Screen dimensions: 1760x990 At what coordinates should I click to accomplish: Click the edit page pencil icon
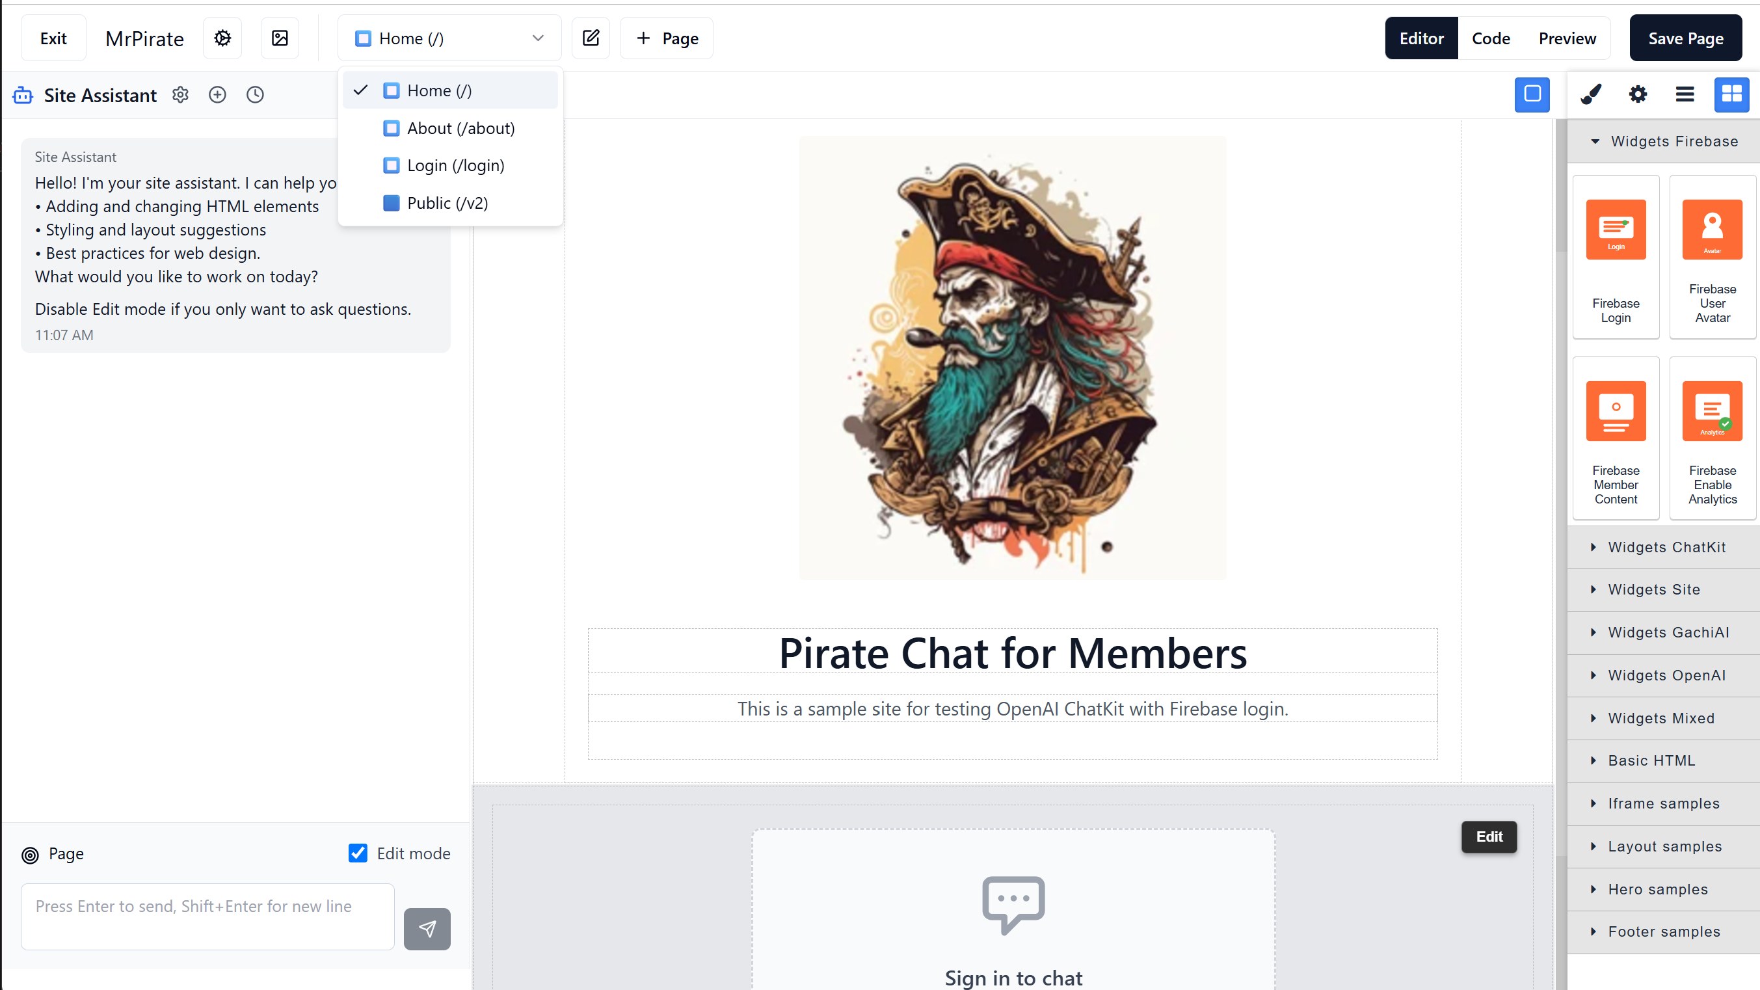coord(591,38)
